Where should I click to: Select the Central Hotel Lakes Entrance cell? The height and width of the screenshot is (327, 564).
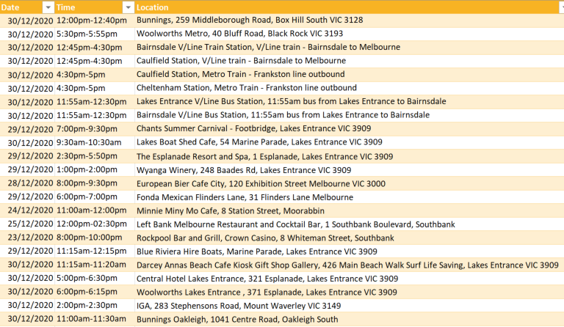[350, 279]
